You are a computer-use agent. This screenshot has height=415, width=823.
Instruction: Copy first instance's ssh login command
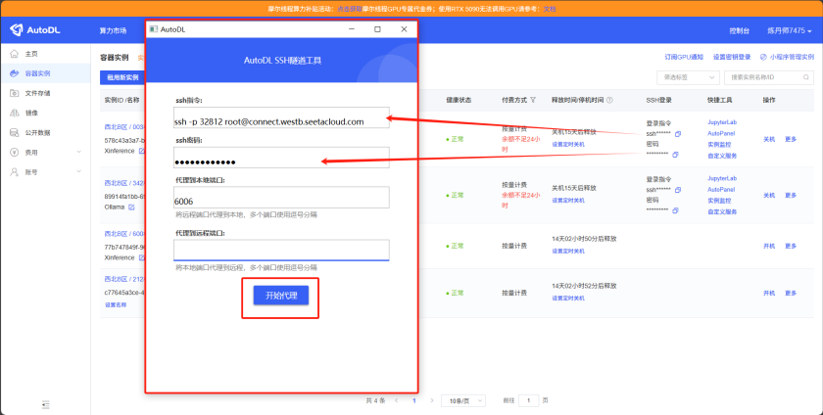point(678,134)
